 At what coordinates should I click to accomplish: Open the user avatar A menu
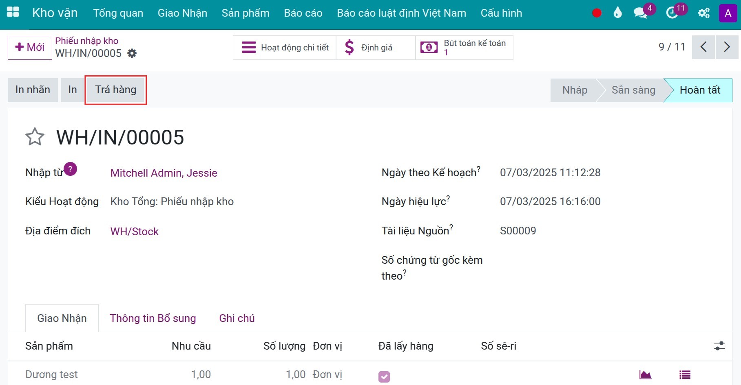(x=728, y=13)
